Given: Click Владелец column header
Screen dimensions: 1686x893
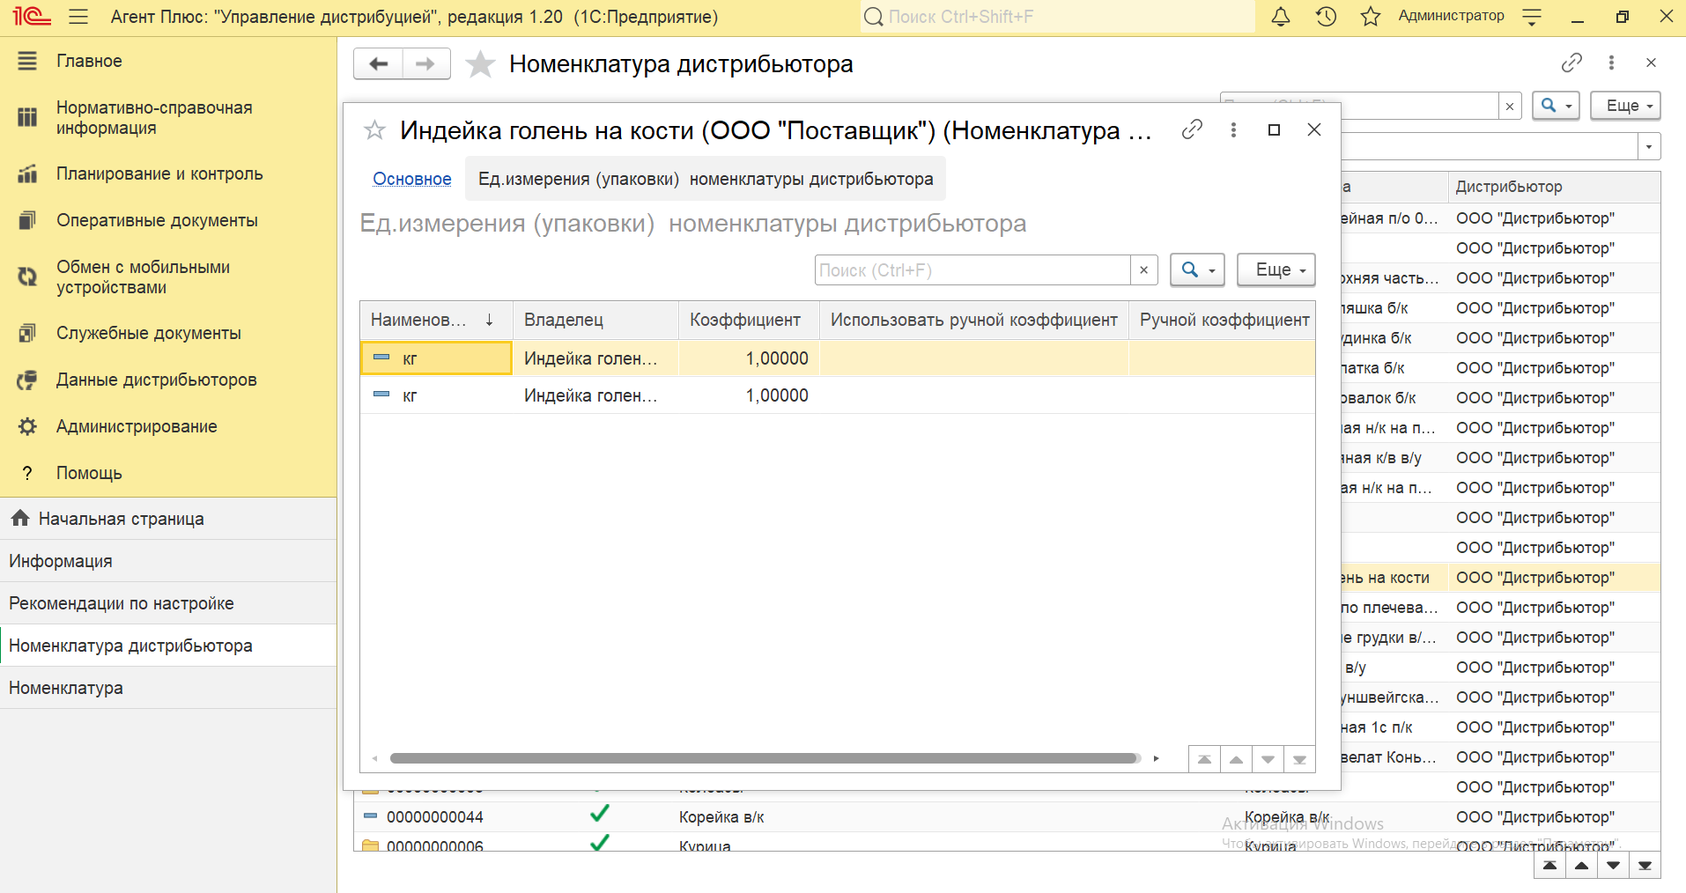Looking at the screenshot, I should pyautogui.click(x=595, y=320).
